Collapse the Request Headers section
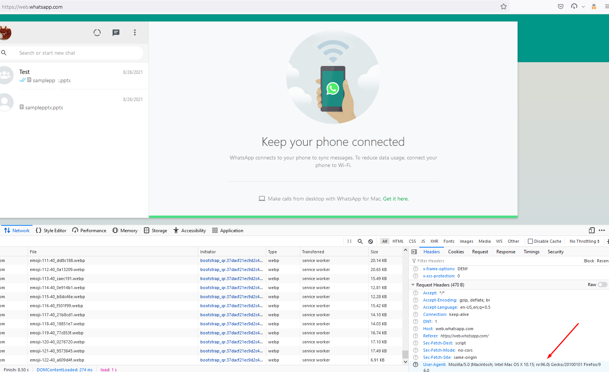The image size is (609, 372). click(x=413, y=285)
